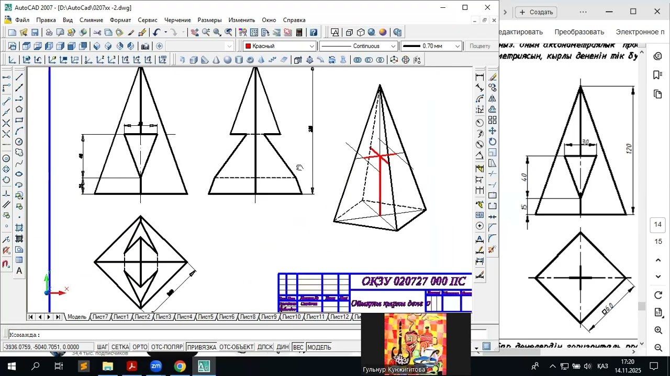Click the Erase tool in Modify toolbar
670x376 pixels.
click(493, 77)
